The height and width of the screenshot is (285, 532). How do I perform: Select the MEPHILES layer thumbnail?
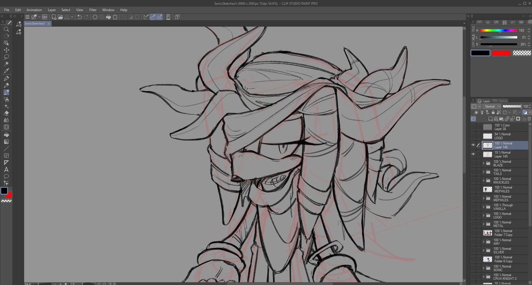coord(487,189)
